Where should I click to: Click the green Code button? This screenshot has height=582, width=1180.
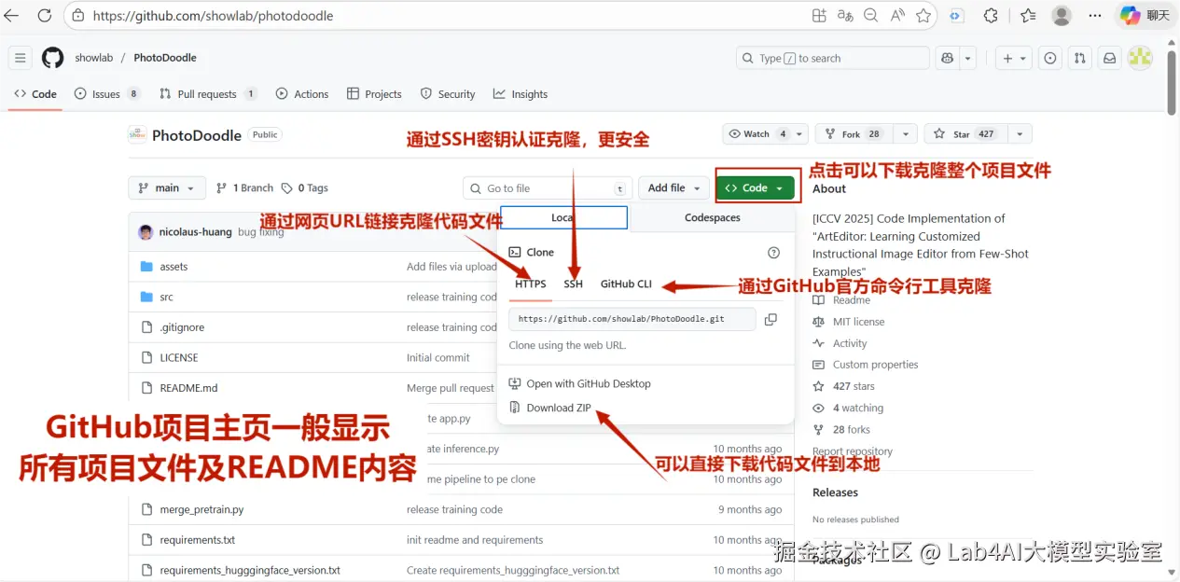tap(756, 187)
